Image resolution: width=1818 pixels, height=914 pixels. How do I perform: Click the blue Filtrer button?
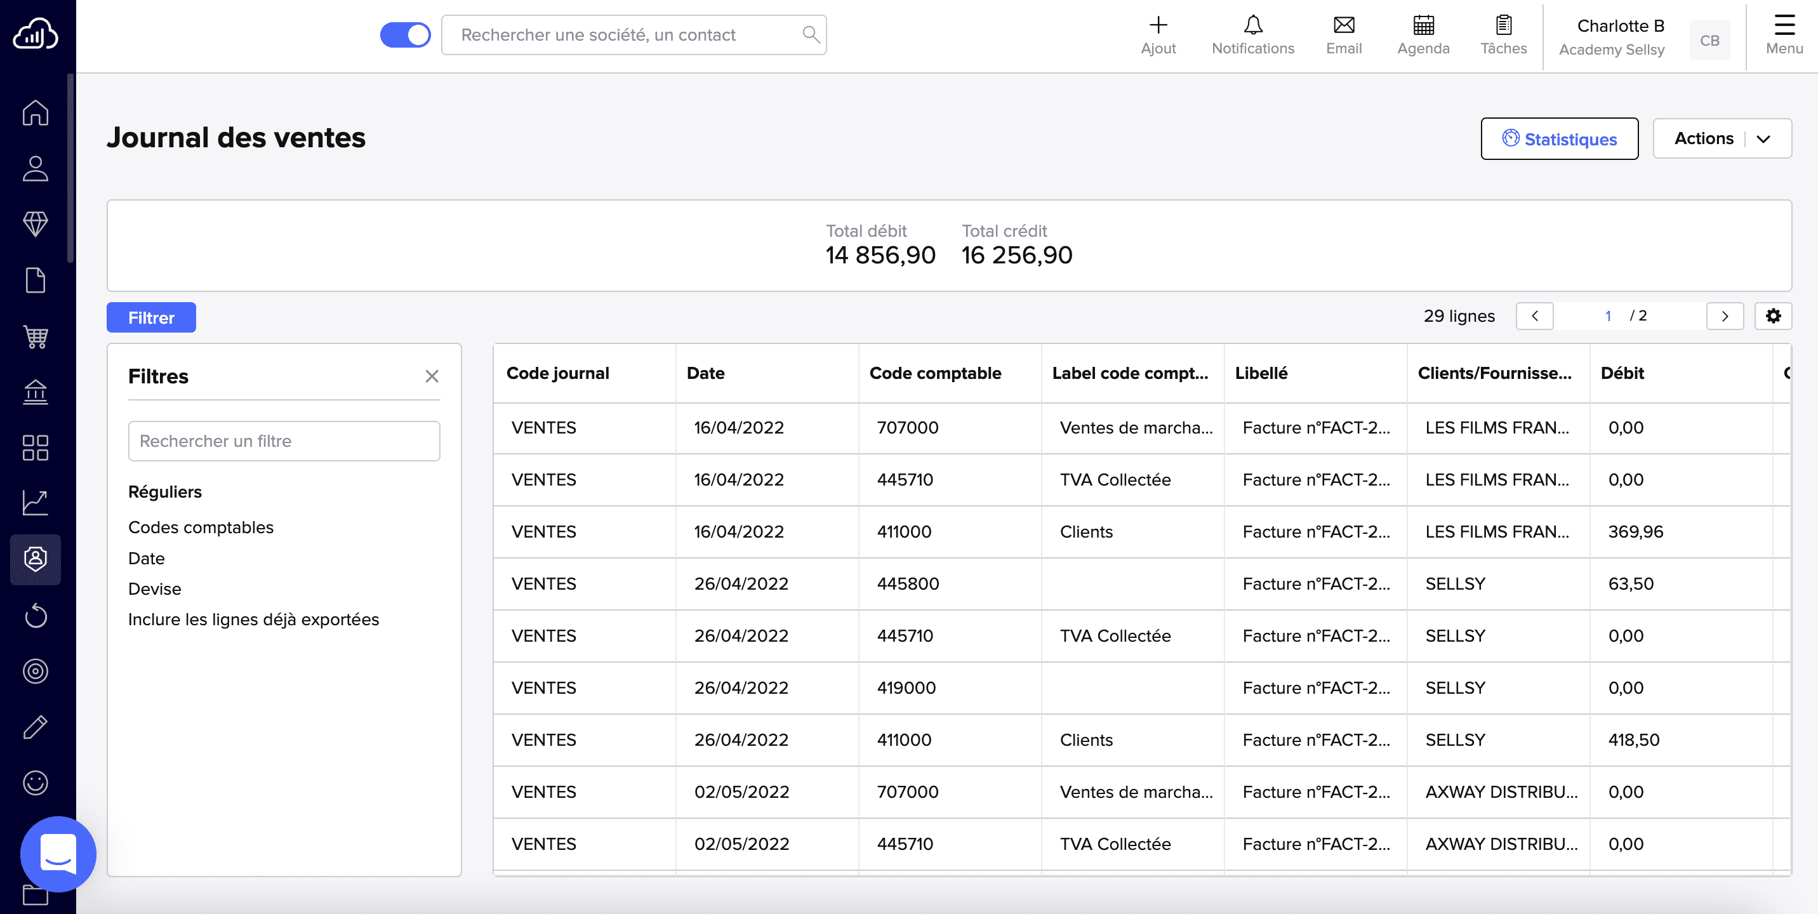pyautogui.click(x=151, y=317)
